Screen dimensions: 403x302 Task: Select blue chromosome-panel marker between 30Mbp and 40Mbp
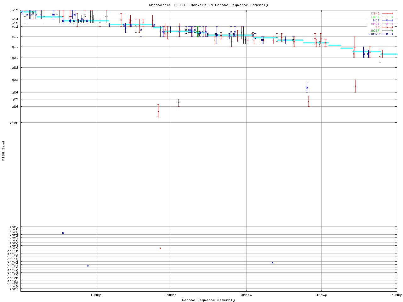click(272, 263)
